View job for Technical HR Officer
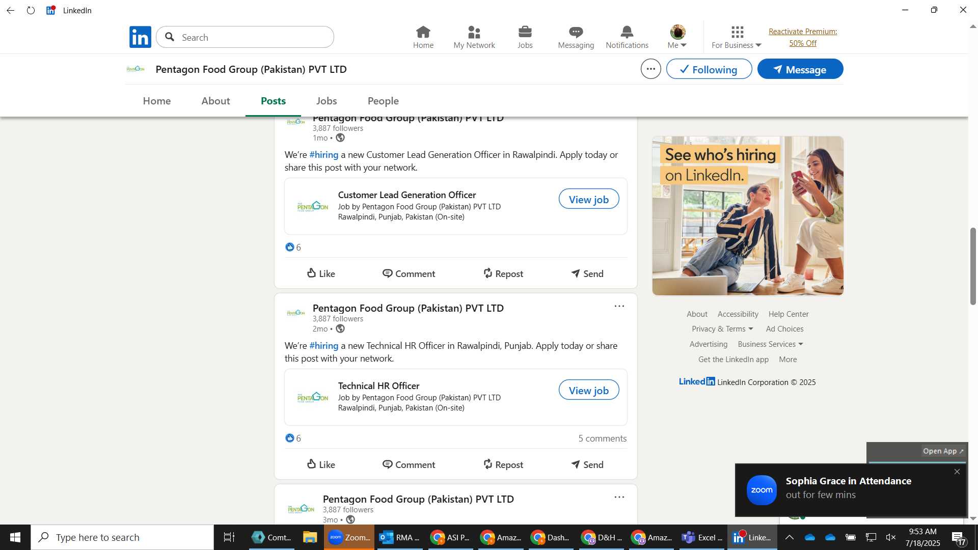The image size is (978, 550). 588,390
